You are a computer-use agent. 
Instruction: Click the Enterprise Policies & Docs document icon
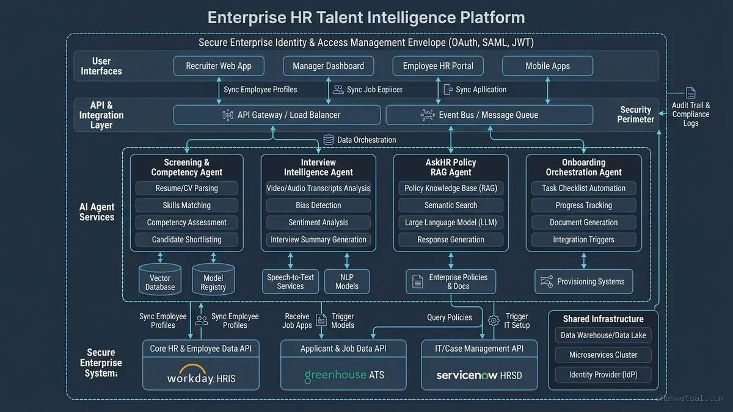click(418, 281)
